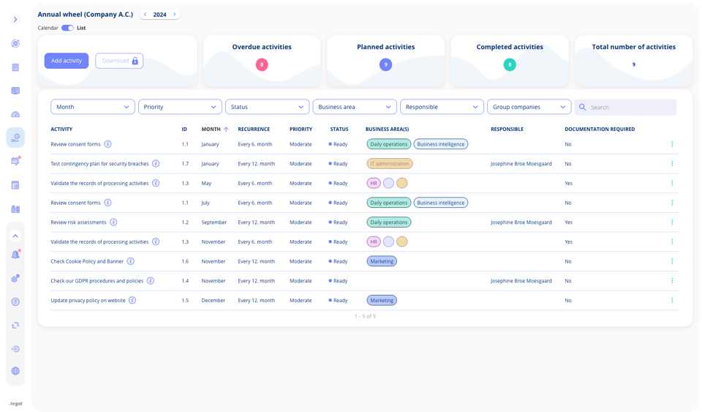Click the log out arrow icon

pos(15,349)
